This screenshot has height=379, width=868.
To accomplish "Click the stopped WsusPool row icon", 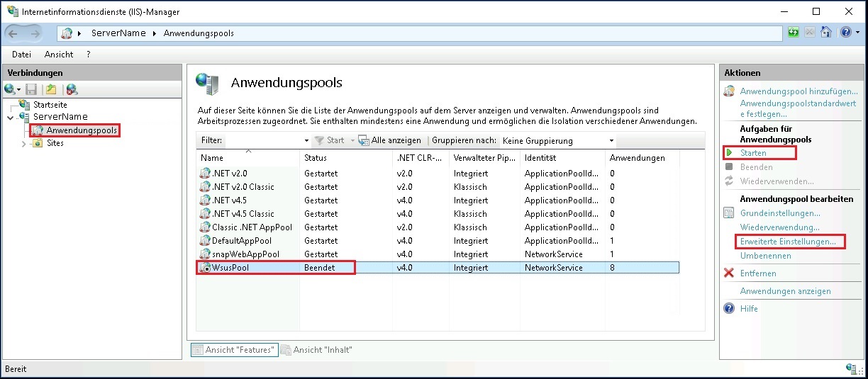I will pyautogui.click(x=206, y=268).
